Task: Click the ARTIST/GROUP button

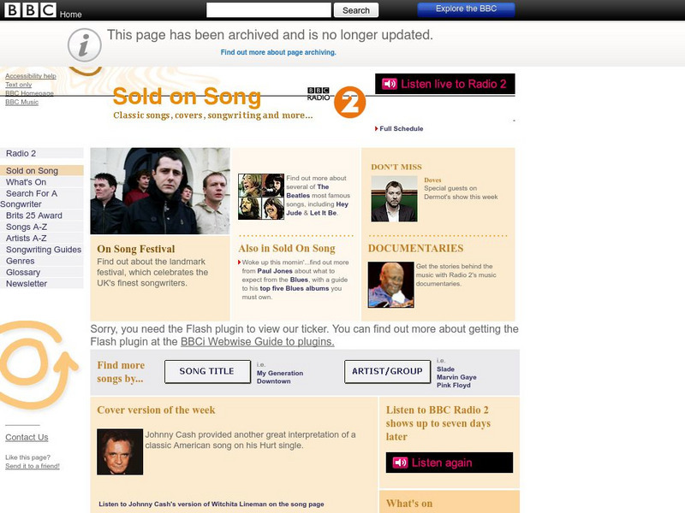Action: point(388,372)
